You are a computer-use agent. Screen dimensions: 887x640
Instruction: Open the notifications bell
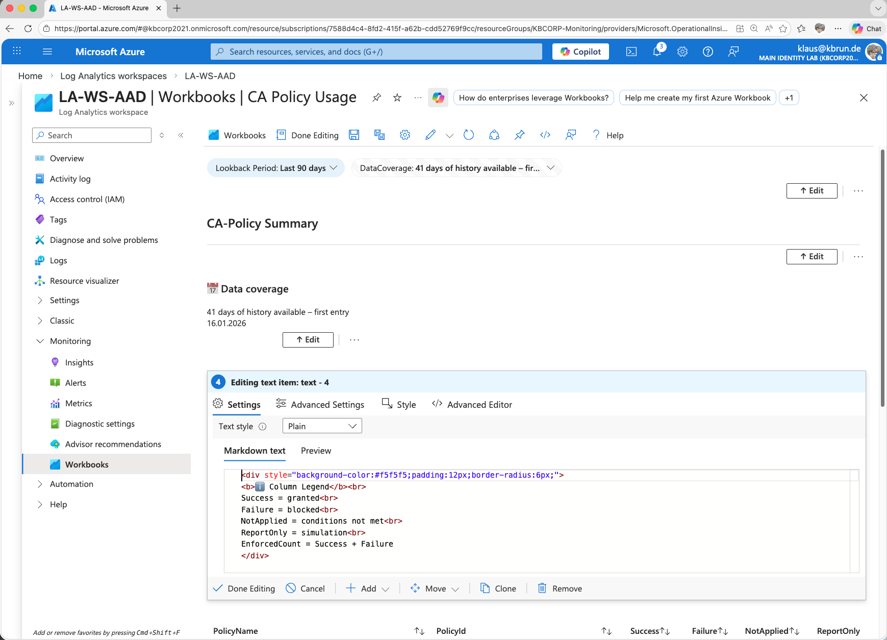pyautogui.click(x=657, y=52)
